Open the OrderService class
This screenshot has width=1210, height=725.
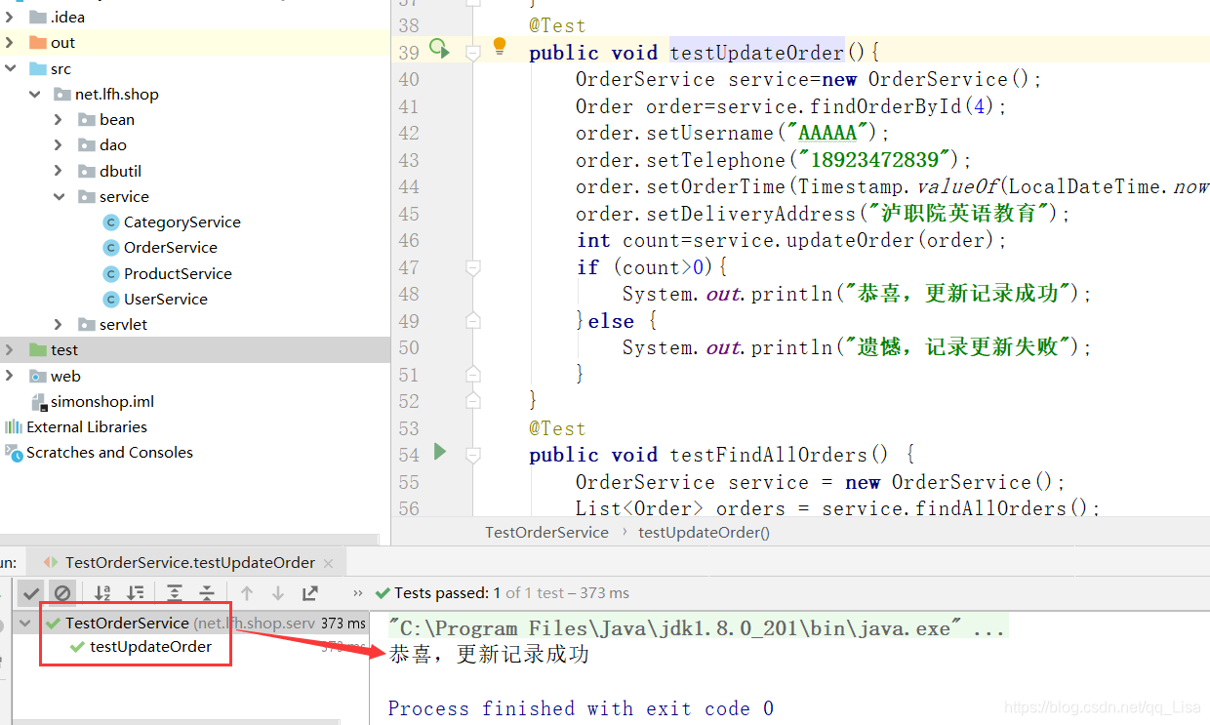[x=170, y=247]
